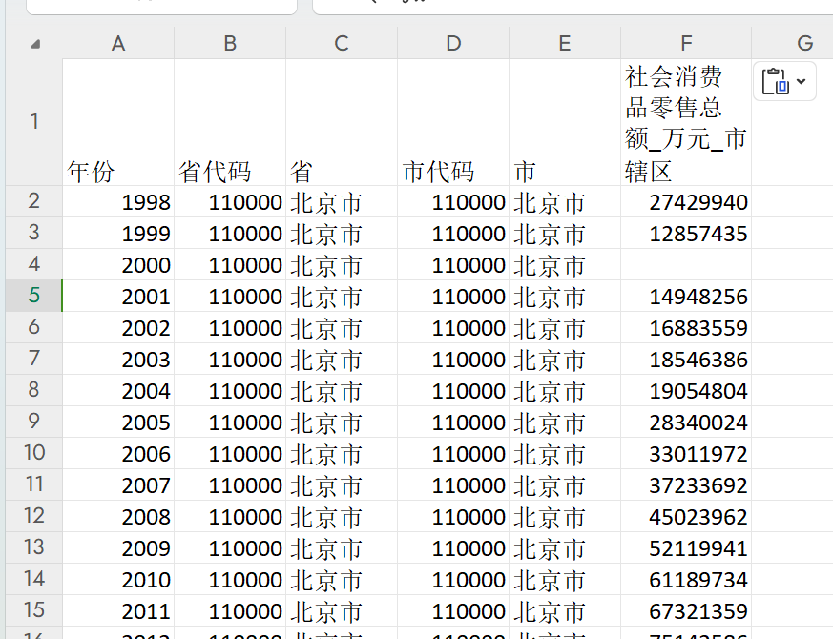Select row 13 header
833x639 pixels.
[34, 546]
